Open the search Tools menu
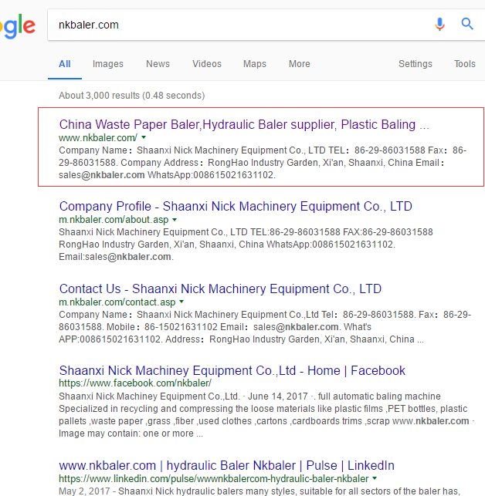Image resolution: width=485 pixels, height=496 pixels. tap(465, 64)
